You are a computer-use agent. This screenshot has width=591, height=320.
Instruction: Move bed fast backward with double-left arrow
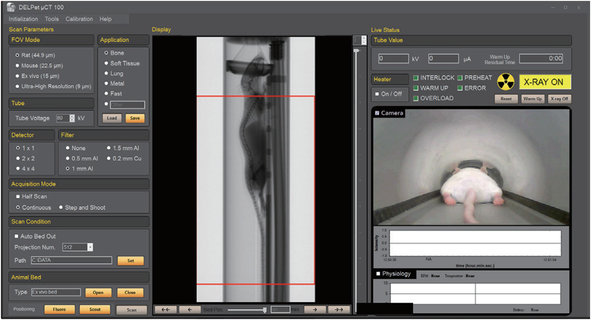[165, 310]
